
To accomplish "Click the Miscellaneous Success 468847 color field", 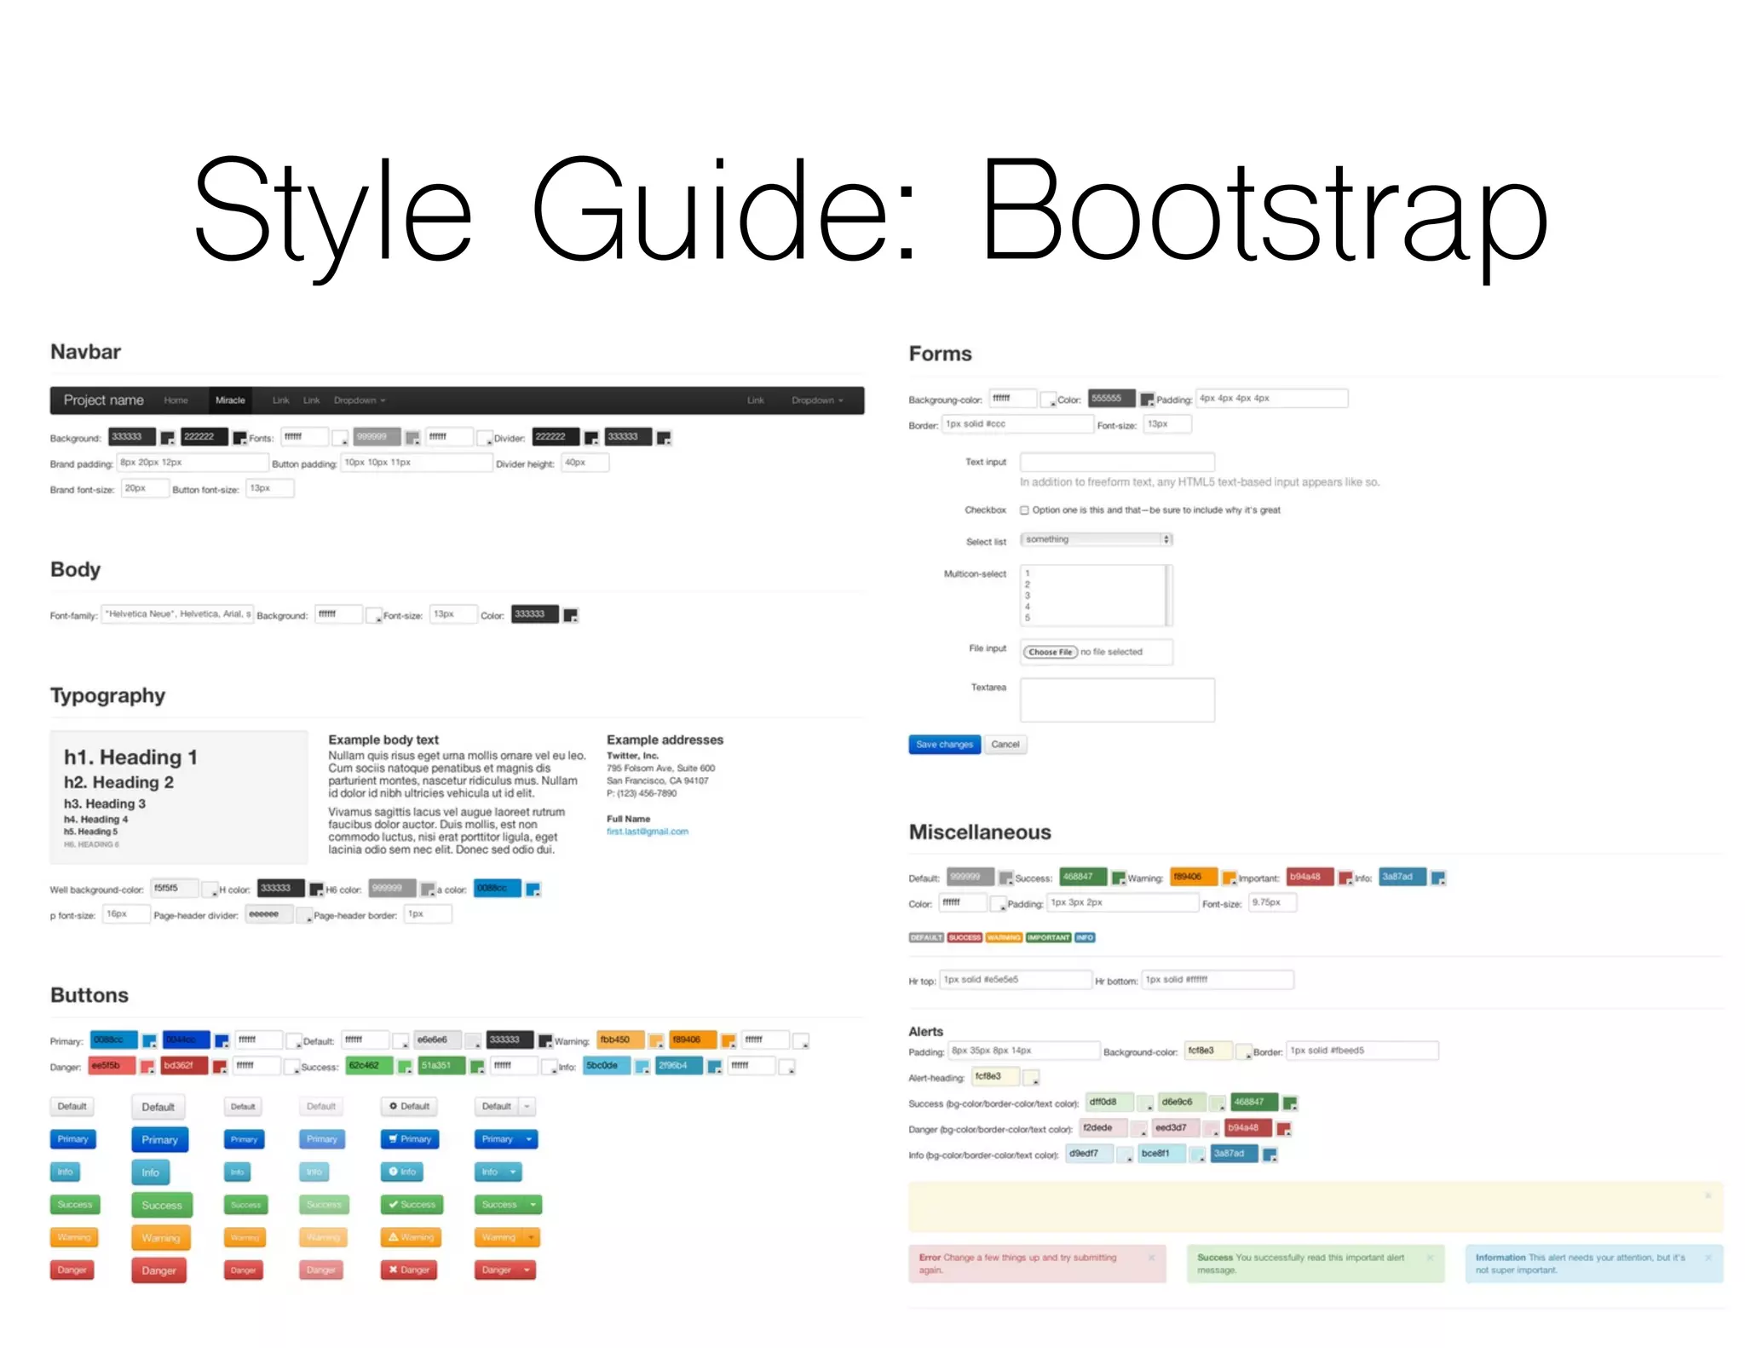I will 1083,877.
